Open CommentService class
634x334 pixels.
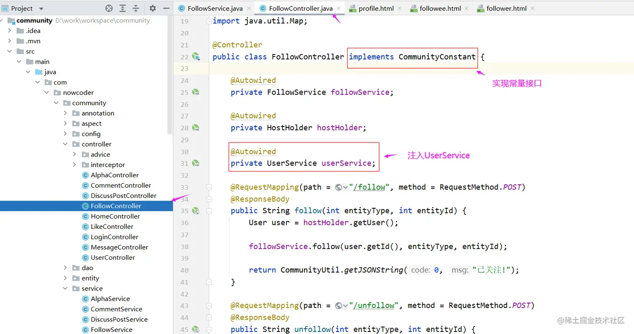click(x=117, y=309)
